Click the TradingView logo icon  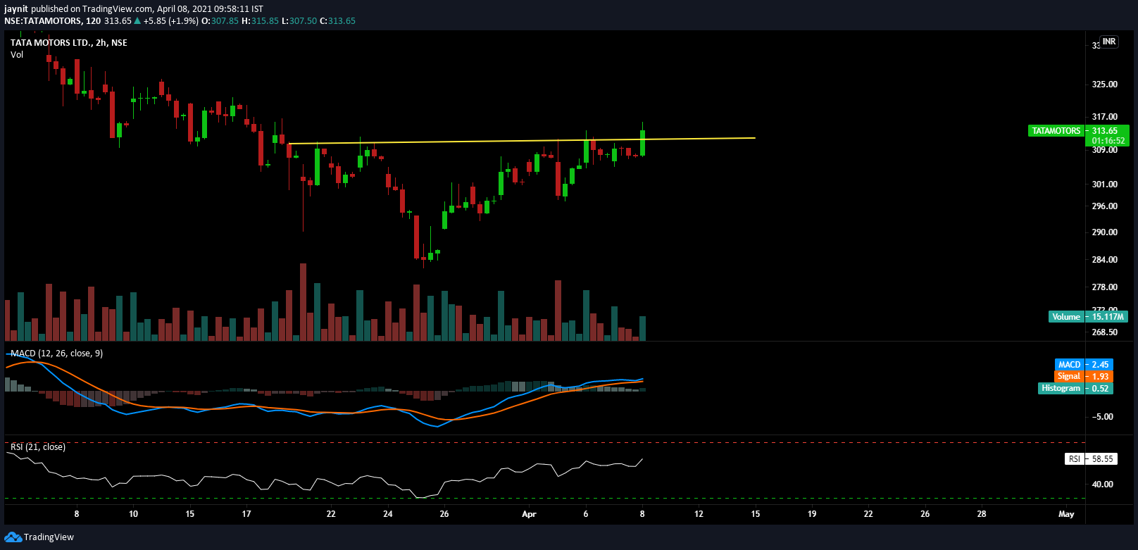[13, 537]
